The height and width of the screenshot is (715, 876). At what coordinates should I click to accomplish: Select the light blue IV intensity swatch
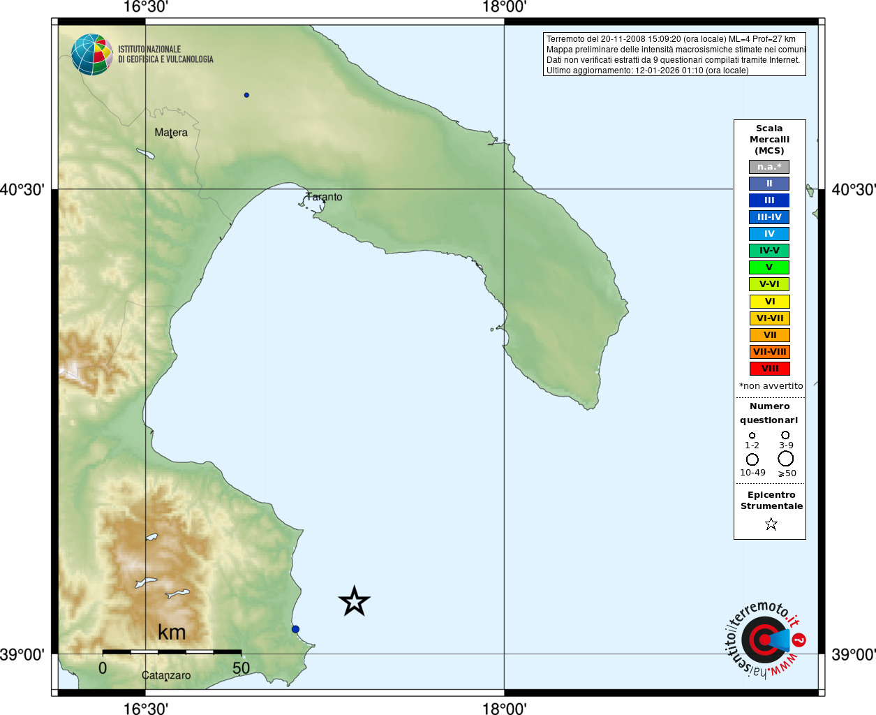click(769, 234)
